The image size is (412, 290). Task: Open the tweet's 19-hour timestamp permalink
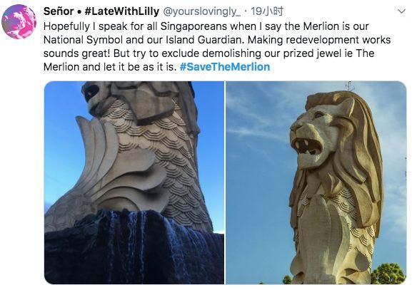267,11
